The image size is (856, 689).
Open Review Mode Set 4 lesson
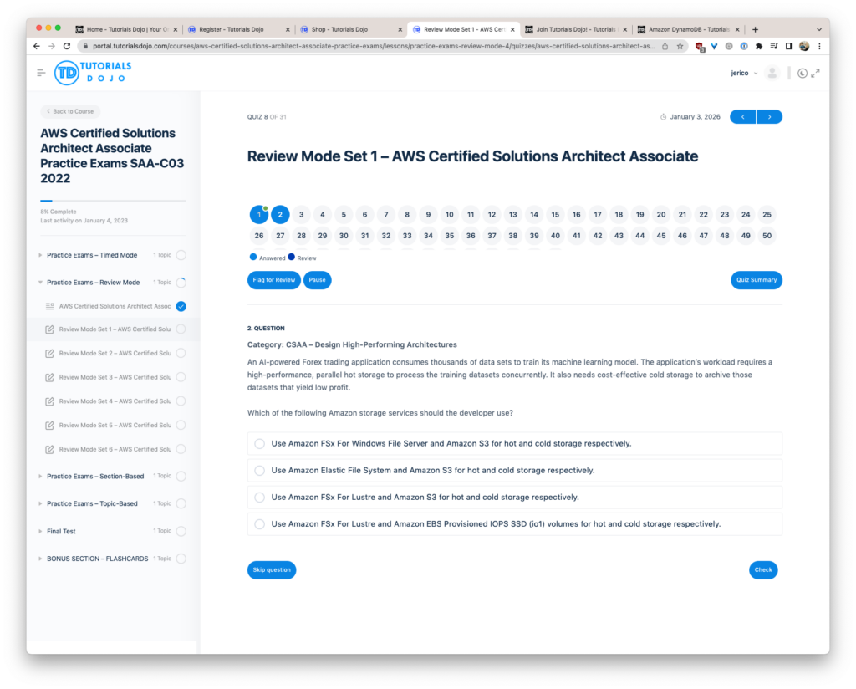[115, 401]
